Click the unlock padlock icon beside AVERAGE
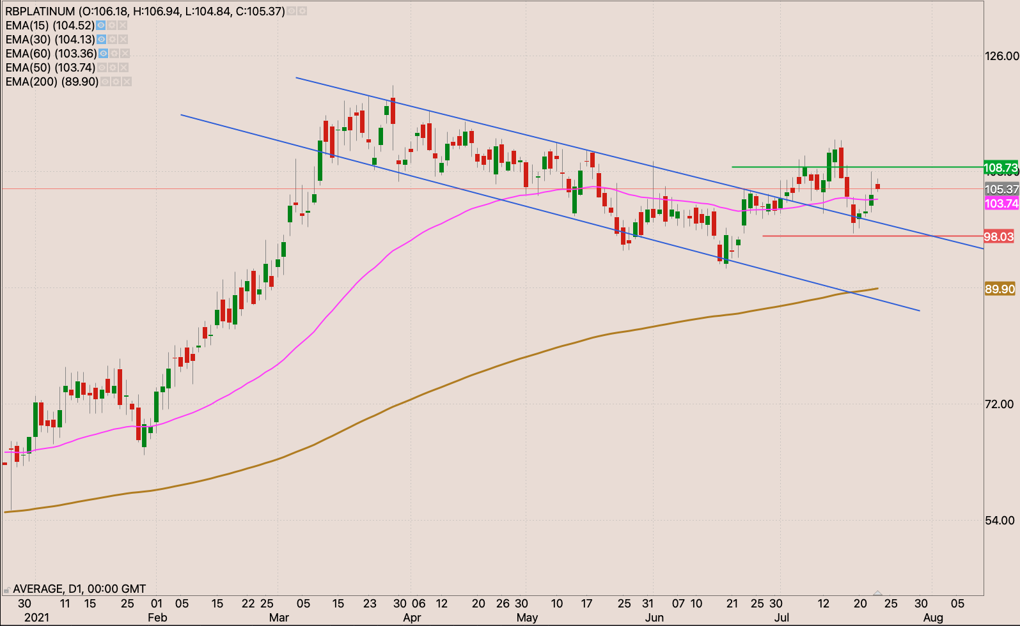This screenshot has width=1020, height=626. (x=7, y=590)
